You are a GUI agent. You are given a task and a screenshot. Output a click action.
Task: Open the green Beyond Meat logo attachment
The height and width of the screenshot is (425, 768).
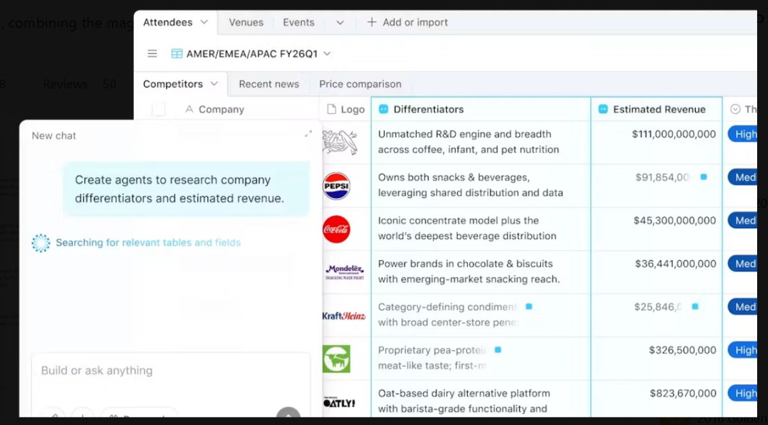click(x=337, y=359)
